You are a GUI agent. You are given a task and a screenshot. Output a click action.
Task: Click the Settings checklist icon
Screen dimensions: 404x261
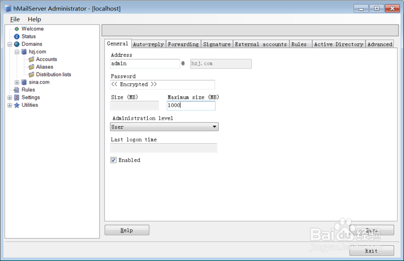click(17, 97)
